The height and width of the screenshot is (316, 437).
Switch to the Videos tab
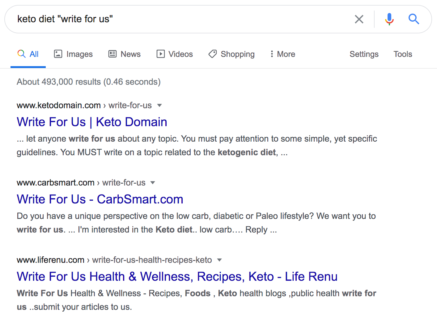(x=175, y=54)
